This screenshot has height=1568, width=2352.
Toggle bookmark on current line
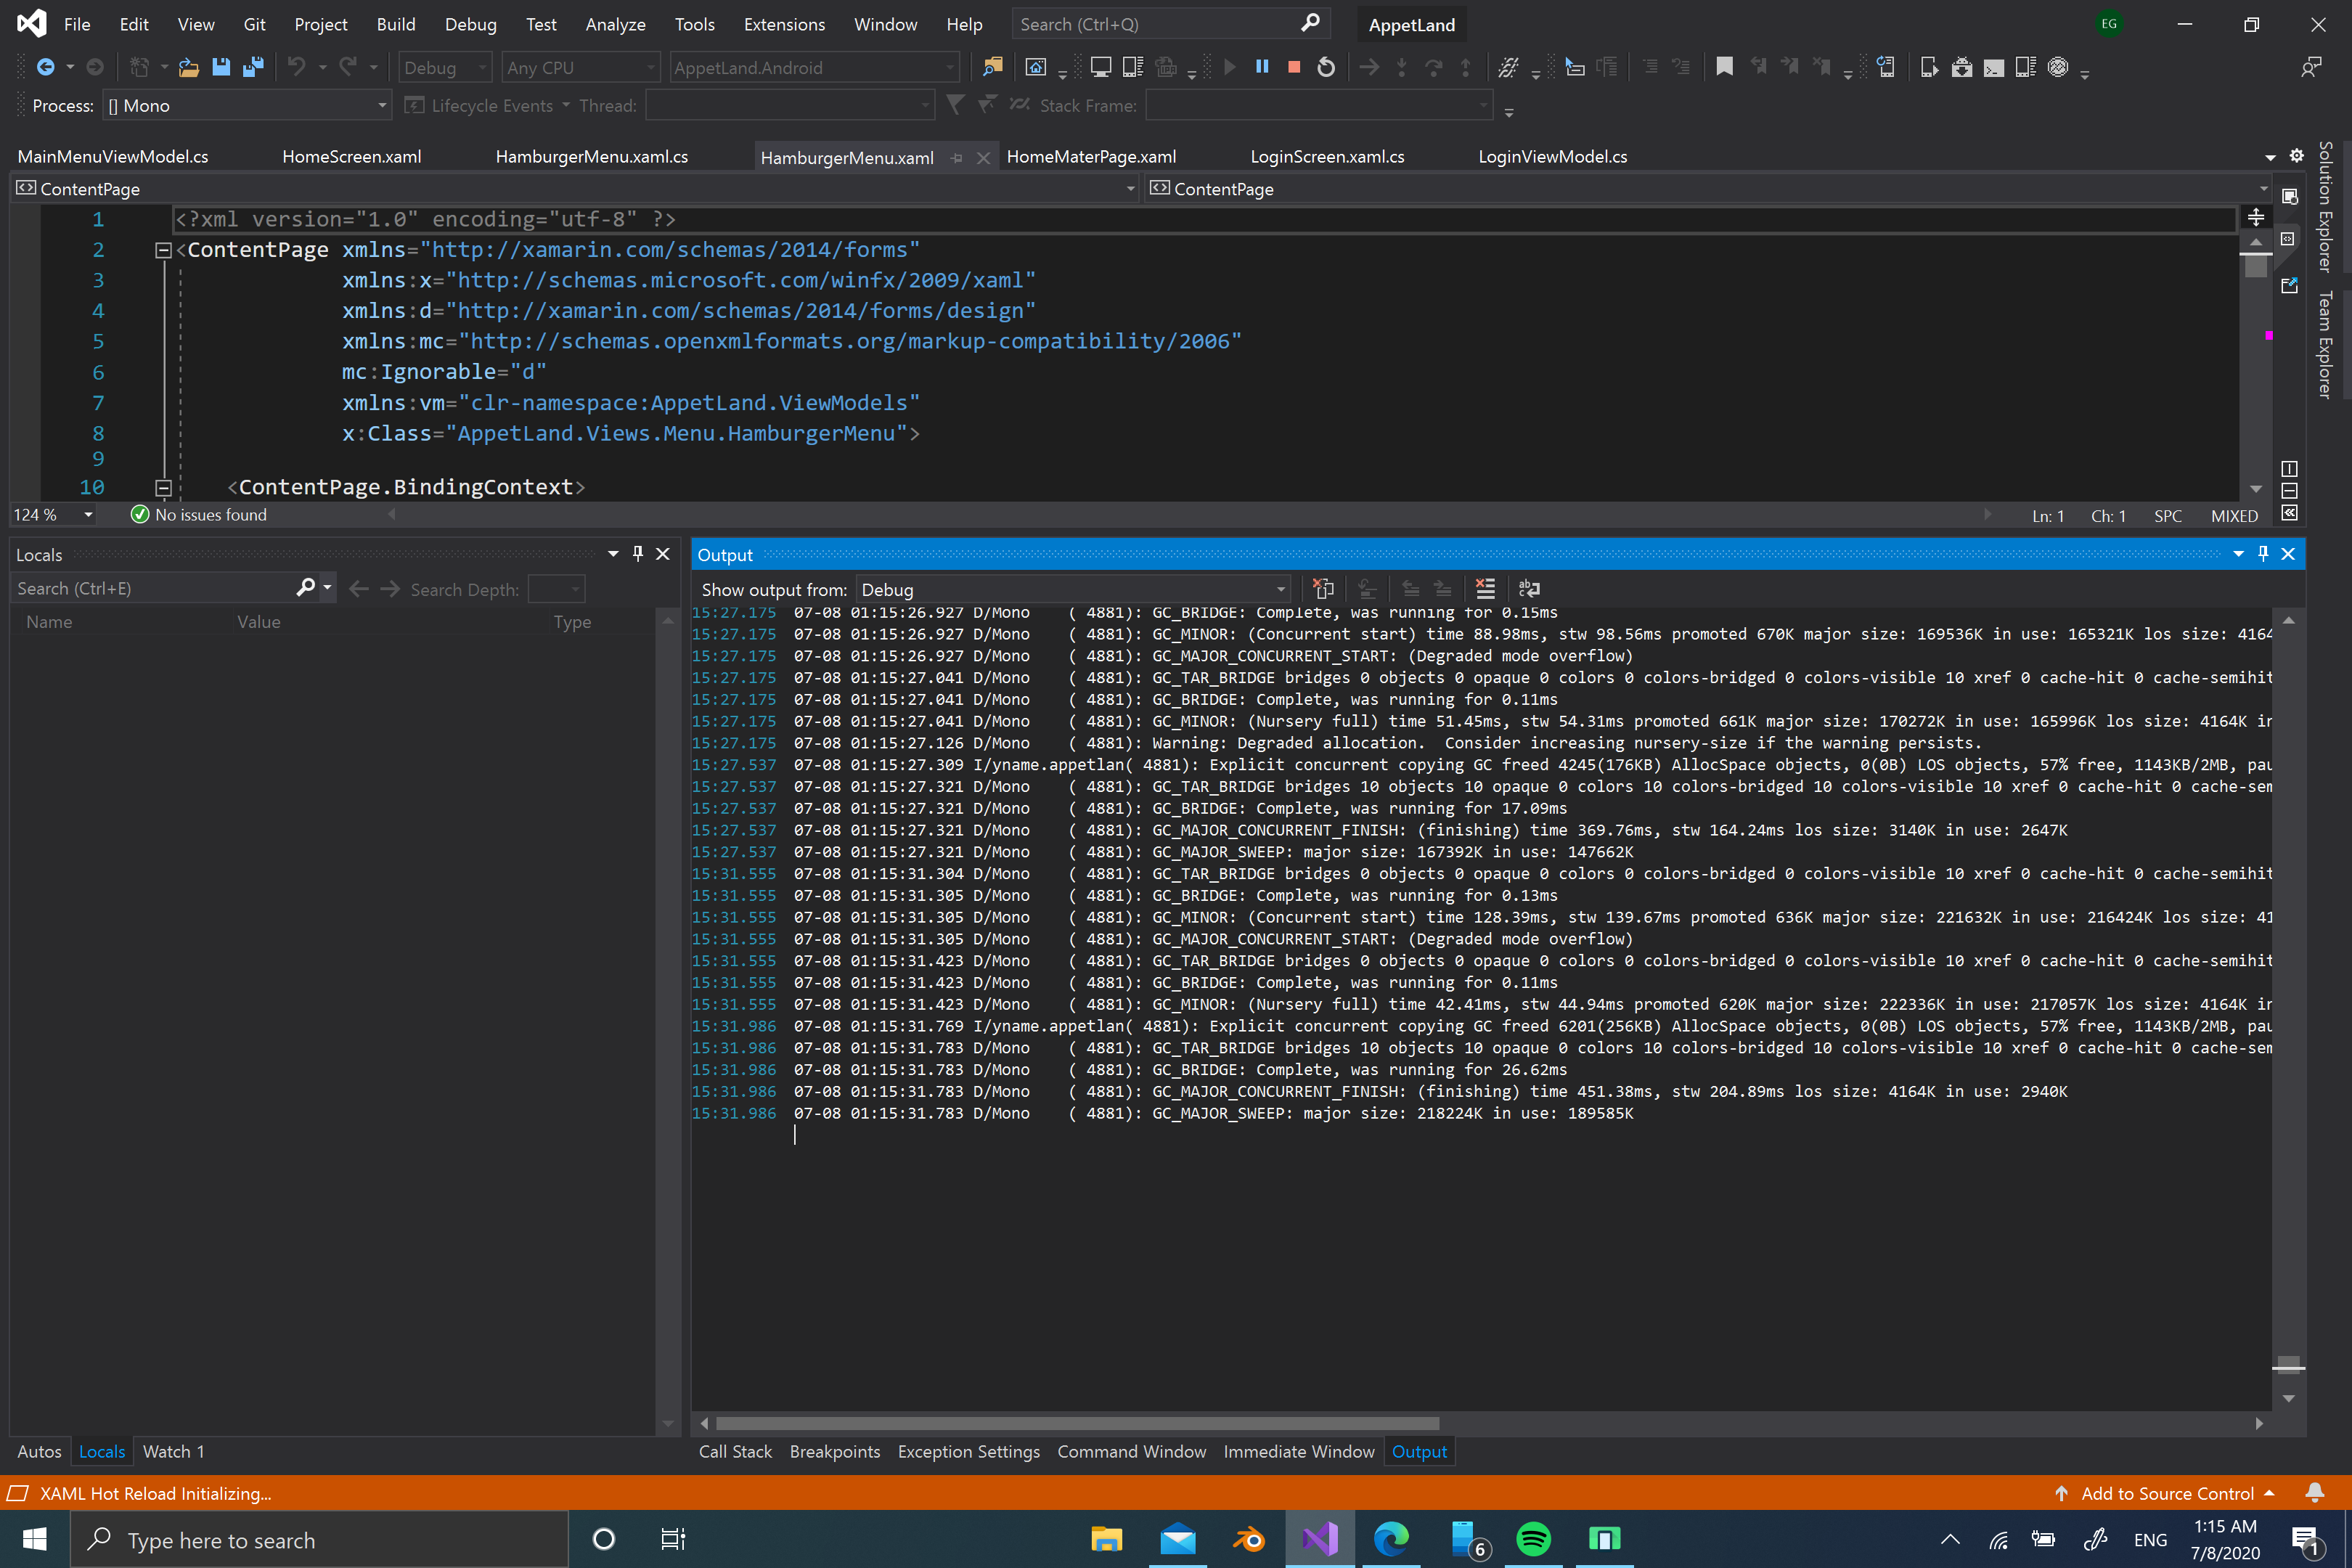pyautogui.click(x=1725, y=67)
